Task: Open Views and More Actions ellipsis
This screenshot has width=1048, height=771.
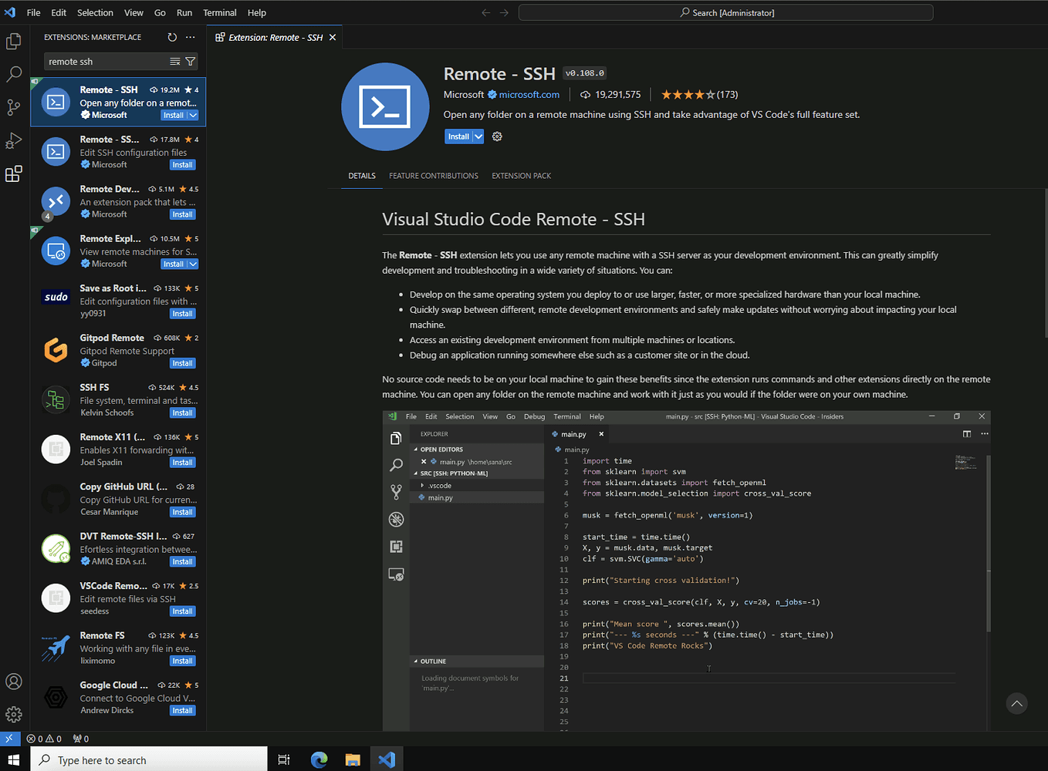Action: pyautogui.click(x=191, y=37)
